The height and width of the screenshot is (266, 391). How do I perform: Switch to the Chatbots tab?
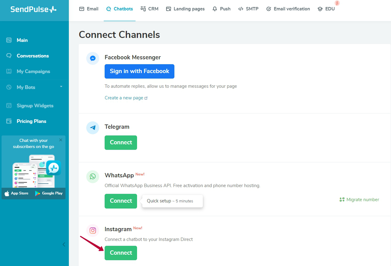tap(119, 9)
